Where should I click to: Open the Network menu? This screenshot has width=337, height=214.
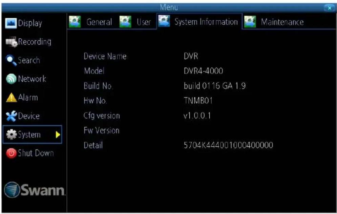click(32, 79)
